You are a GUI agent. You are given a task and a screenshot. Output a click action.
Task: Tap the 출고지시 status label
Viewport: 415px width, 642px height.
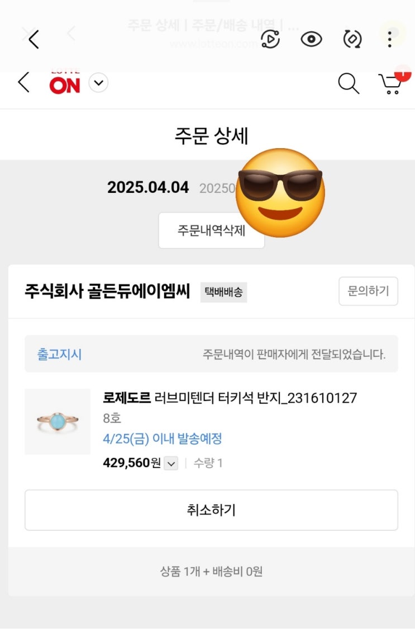point(59,354)
